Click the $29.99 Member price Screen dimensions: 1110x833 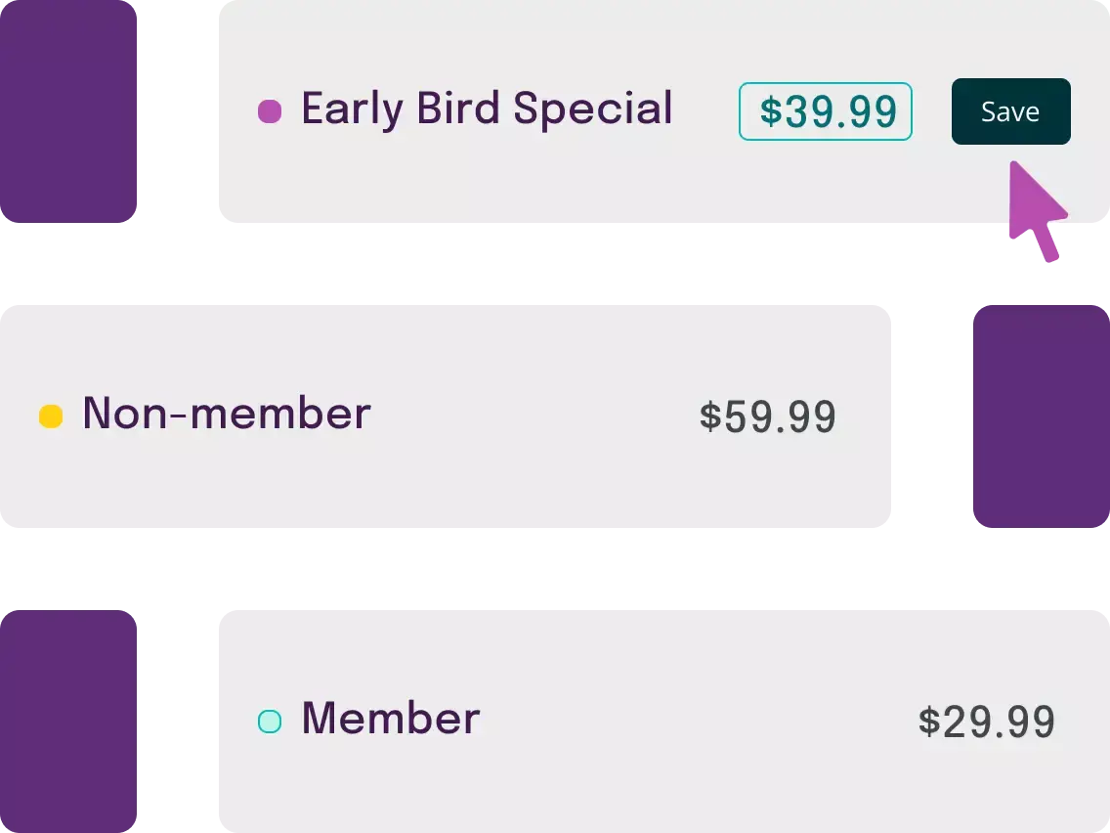(x=987, y=723)
